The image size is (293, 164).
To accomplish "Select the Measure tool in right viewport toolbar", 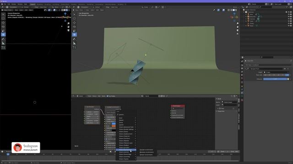I will (74, 43).
